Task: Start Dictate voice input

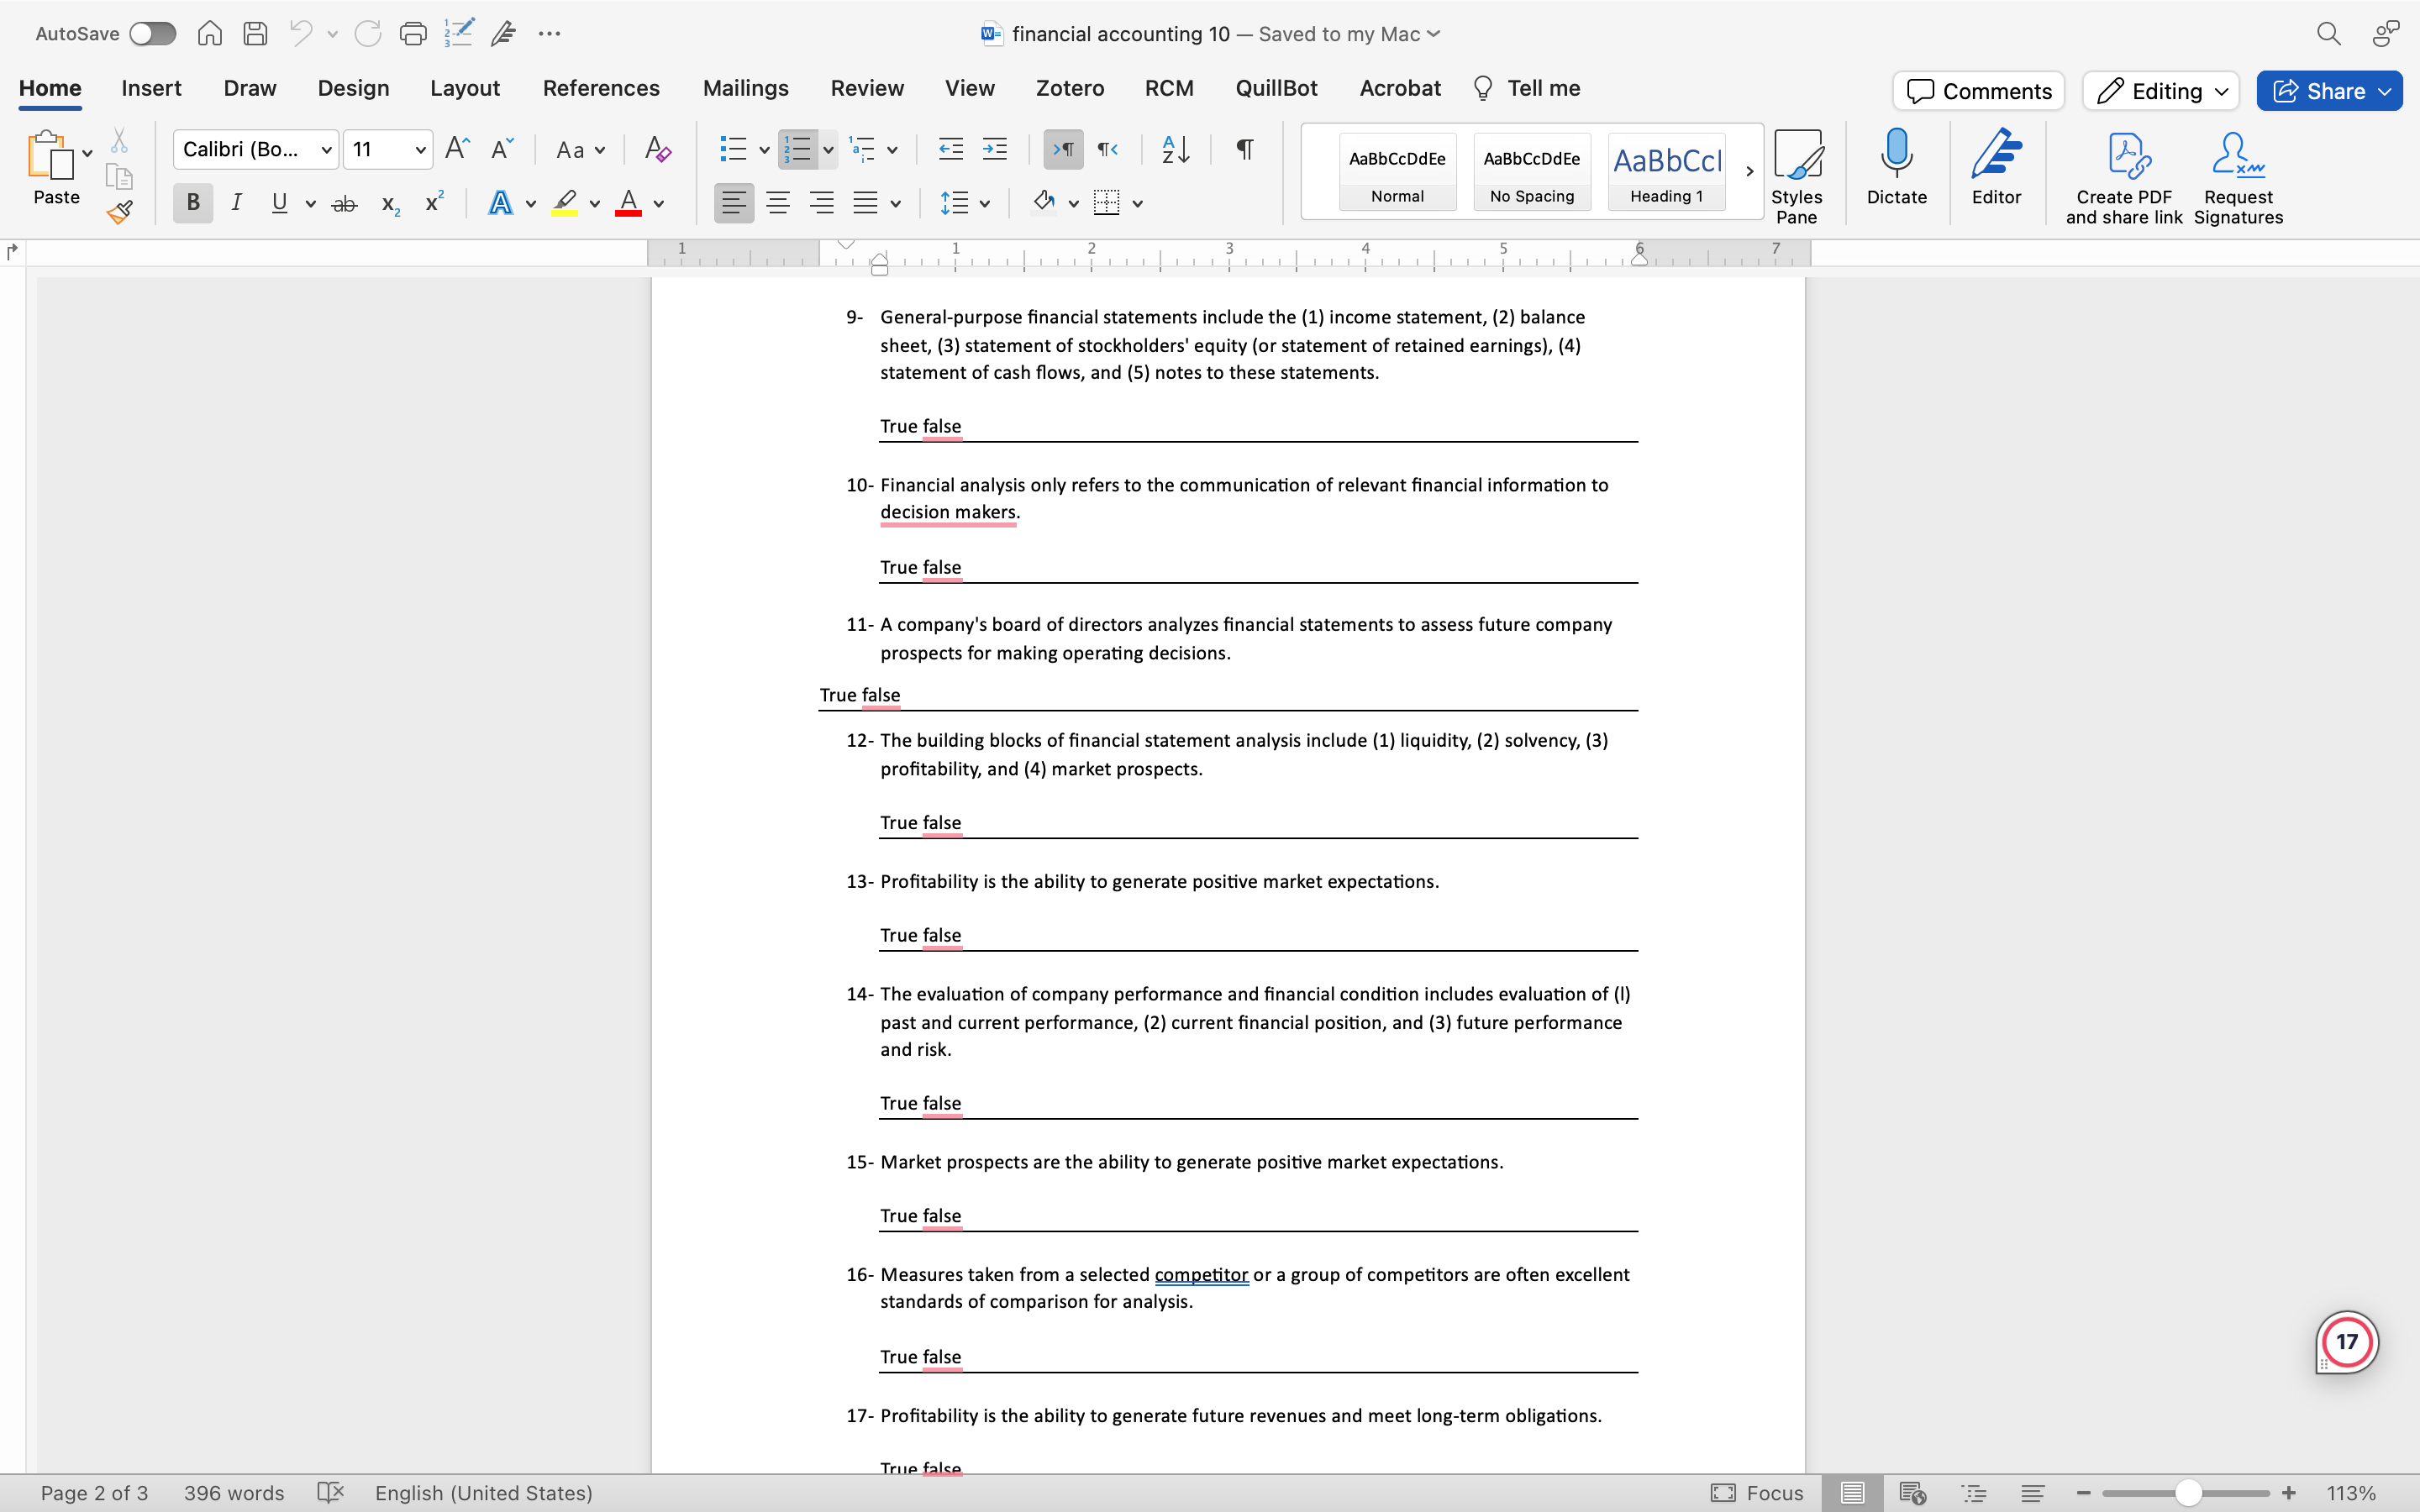Action: [1896, 170]
